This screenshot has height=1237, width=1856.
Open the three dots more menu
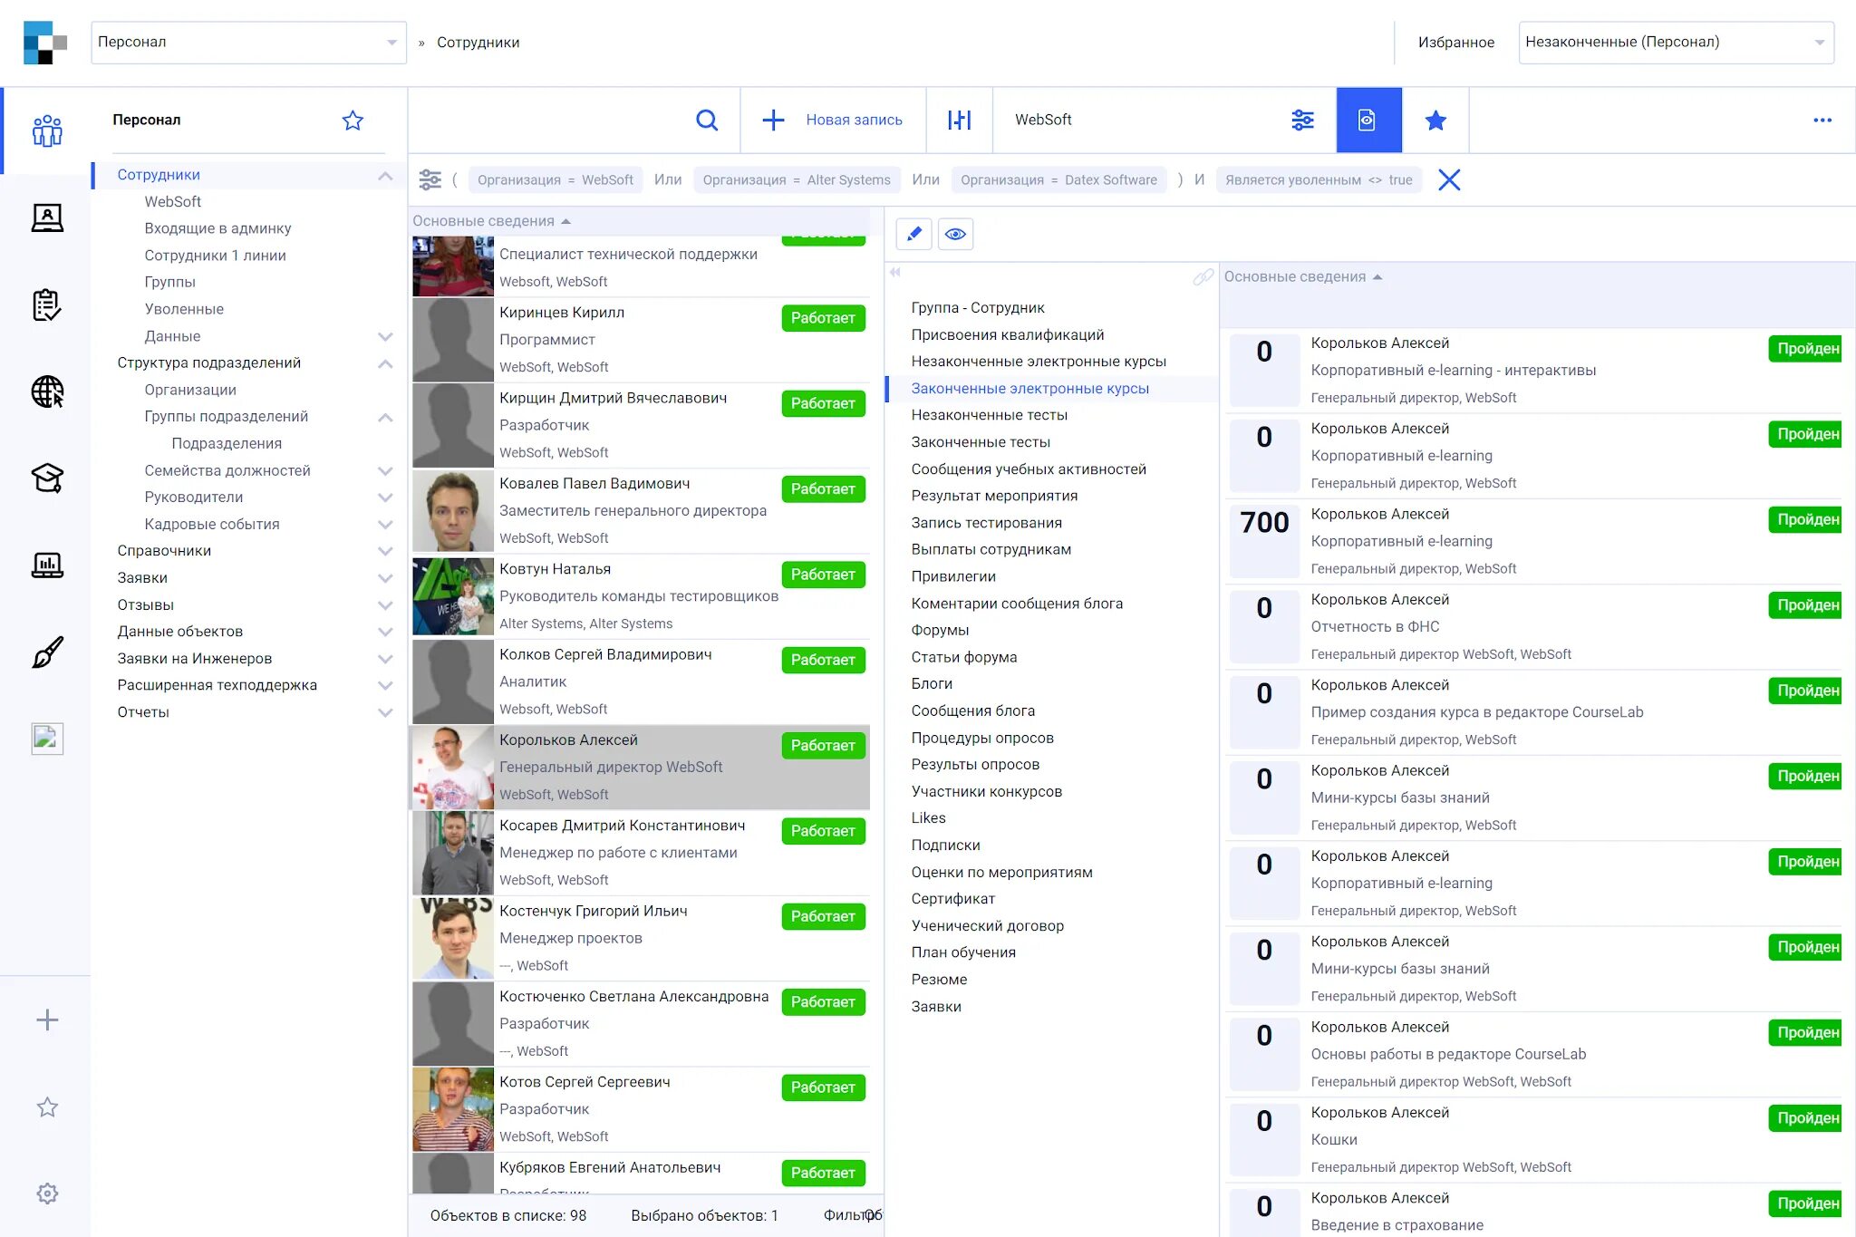[x=1822, y=120]
